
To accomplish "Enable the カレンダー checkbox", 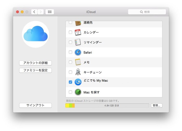I will [x=70, y=32].
